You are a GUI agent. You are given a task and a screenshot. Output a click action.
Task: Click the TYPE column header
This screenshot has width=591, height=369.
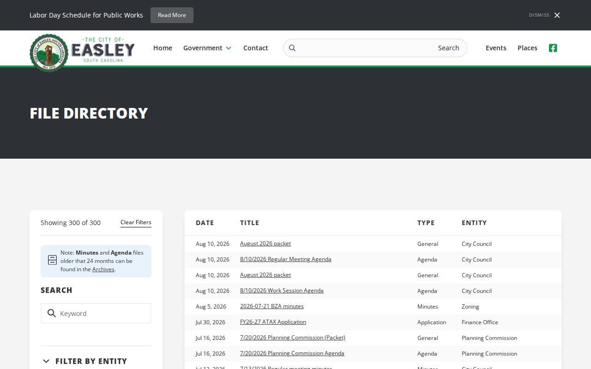pos(426,223)
